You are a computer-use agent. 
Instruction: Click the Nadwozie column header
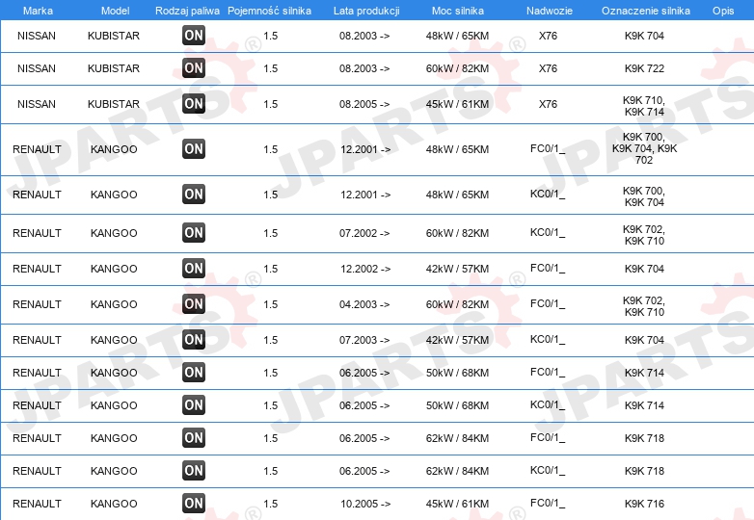click(550, 11)
